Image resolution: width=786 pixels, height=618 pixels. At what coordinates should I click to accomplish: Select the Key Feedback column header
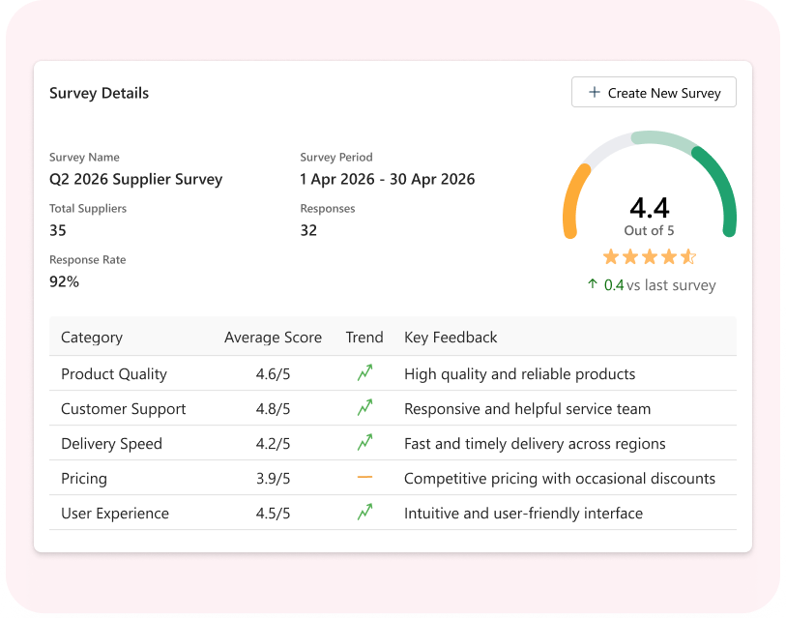point(451,338)
